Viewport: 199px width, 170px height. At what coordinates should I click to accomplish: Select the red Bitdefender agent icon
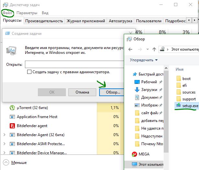click(12, 126)
